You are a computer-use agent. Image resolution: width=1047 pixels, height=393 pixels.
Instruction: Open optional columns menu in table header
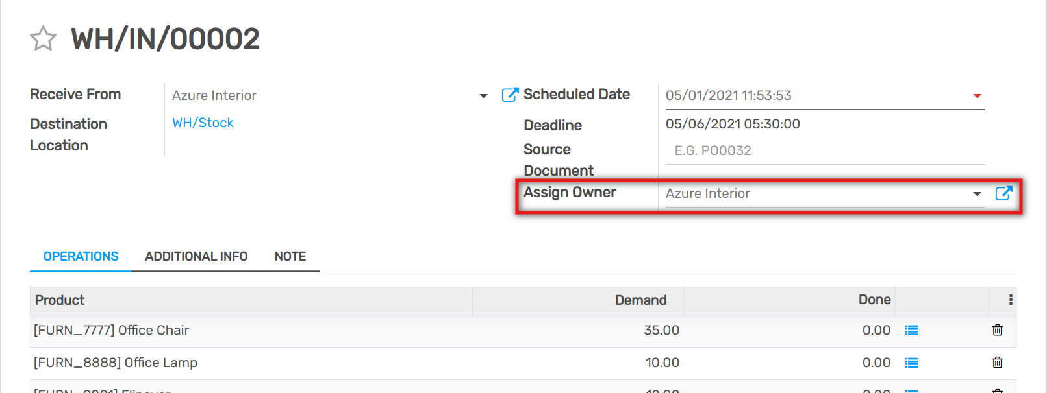(x=1010, y=300)
